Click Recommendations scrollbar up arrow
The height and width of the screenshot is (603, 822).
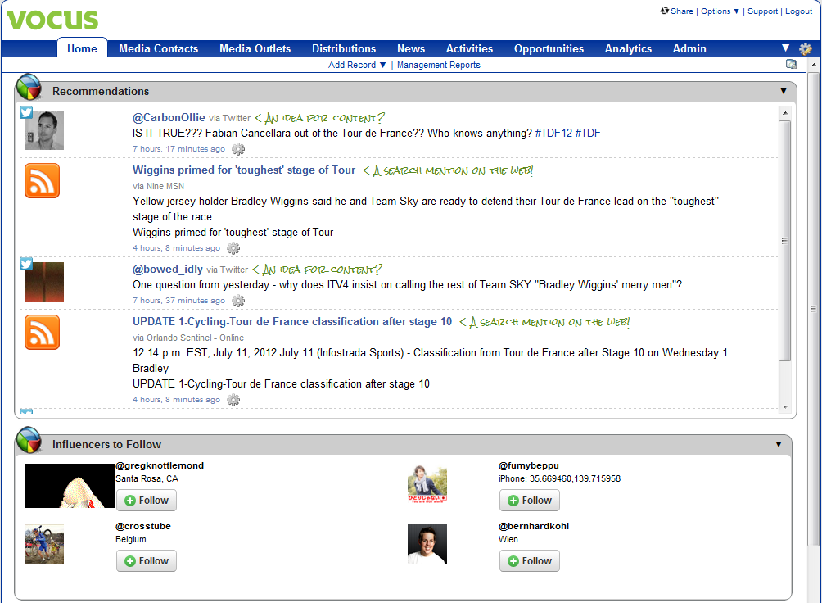[x=785, y=113]
